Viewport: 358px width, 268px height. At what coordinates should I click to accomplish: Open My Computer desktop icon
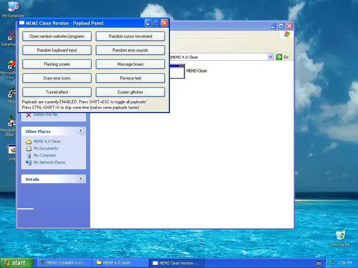tap(13, 9)
